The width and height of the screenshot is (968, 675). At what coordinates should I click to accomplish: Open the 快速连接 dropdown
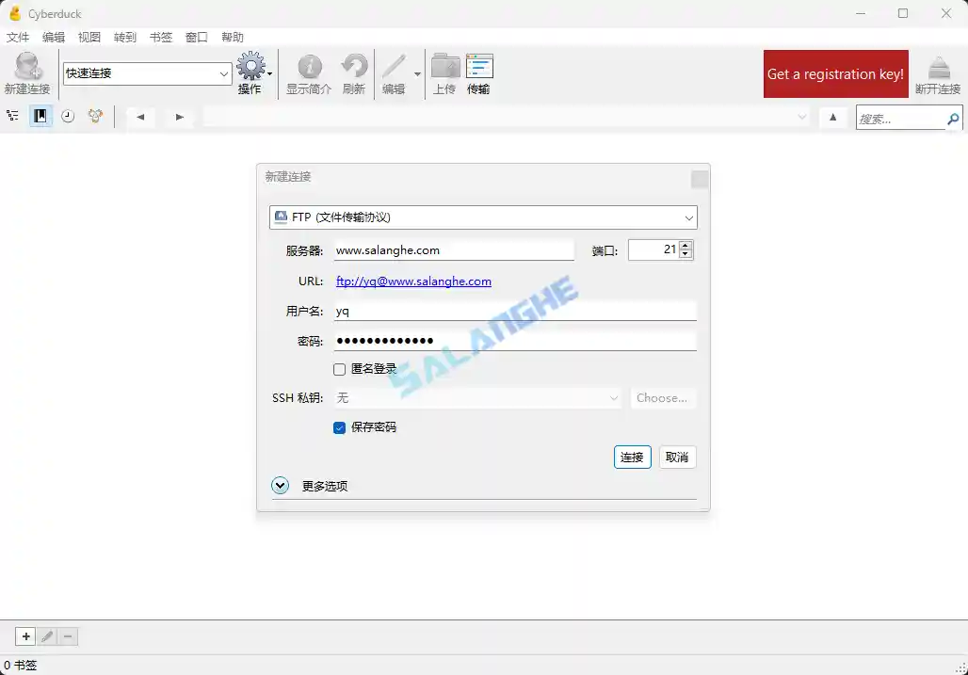224,72
